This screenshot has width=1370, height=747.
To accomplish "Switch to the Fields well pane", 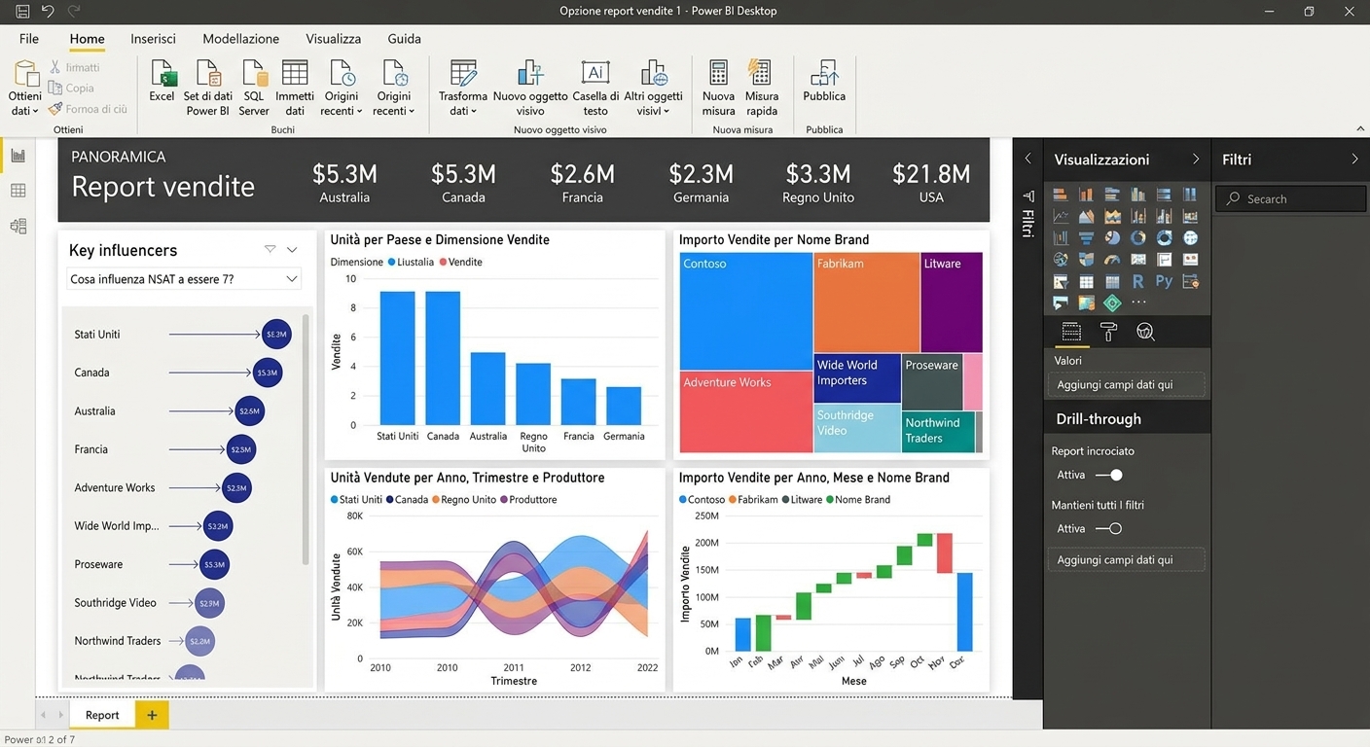I will coord(1070,333).
